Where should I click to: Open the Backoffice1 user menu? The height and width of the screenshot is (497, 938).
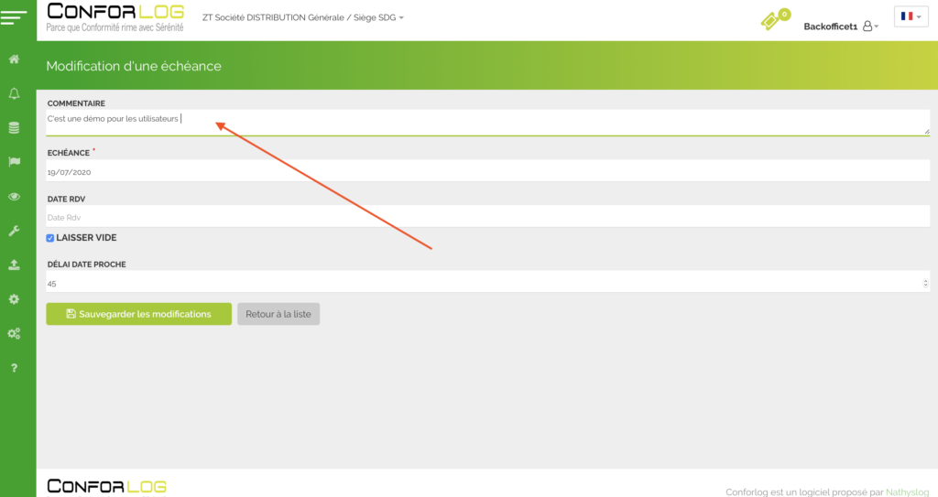tap(840, 27)
